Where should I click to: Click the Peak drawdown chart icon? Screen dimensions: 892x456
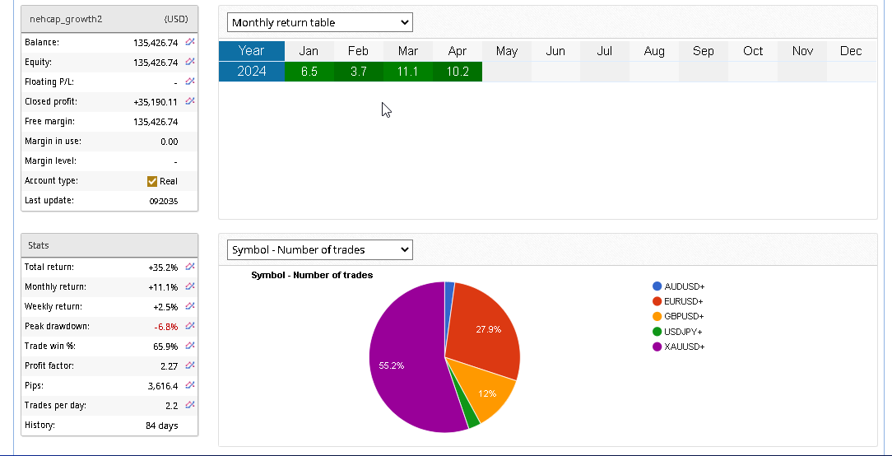(x=190, y=326)
